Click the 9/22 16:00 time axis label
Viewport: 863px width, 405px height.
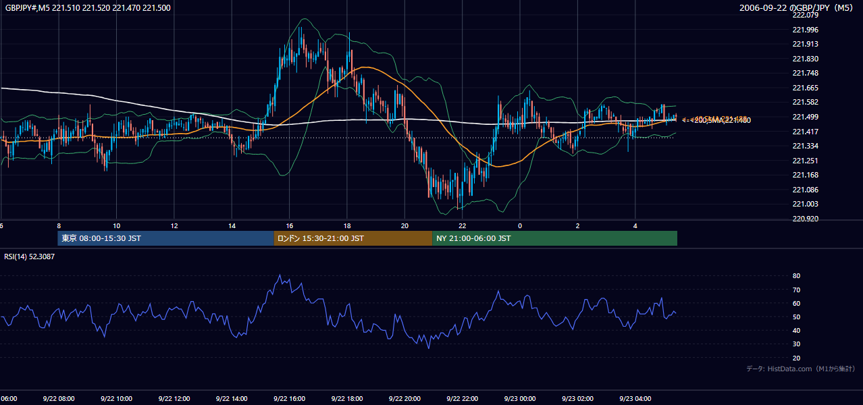click(x=289, y=399)
